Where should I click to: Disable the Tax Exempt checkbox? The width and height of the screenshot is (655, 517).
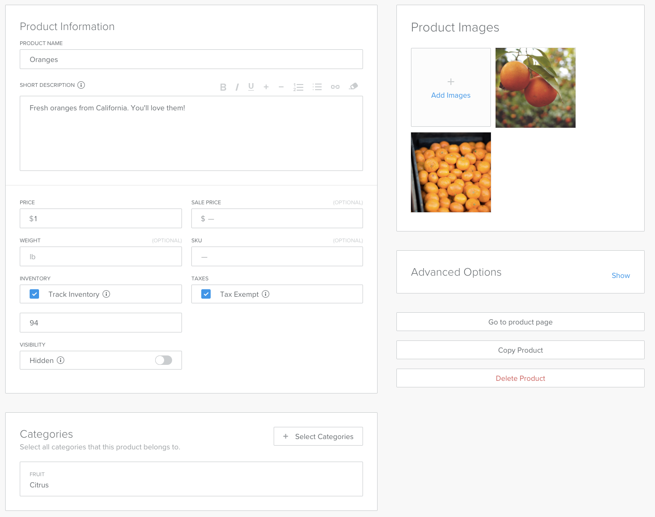click(x=206, y=293)
